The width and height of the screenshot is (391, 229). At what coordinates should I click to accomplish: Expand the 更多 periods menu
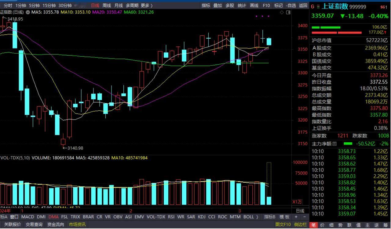tap(147, 5)
